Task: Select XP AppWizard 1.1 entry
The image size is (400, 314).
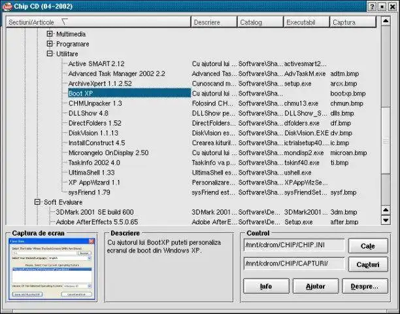Action: (94, 183)
